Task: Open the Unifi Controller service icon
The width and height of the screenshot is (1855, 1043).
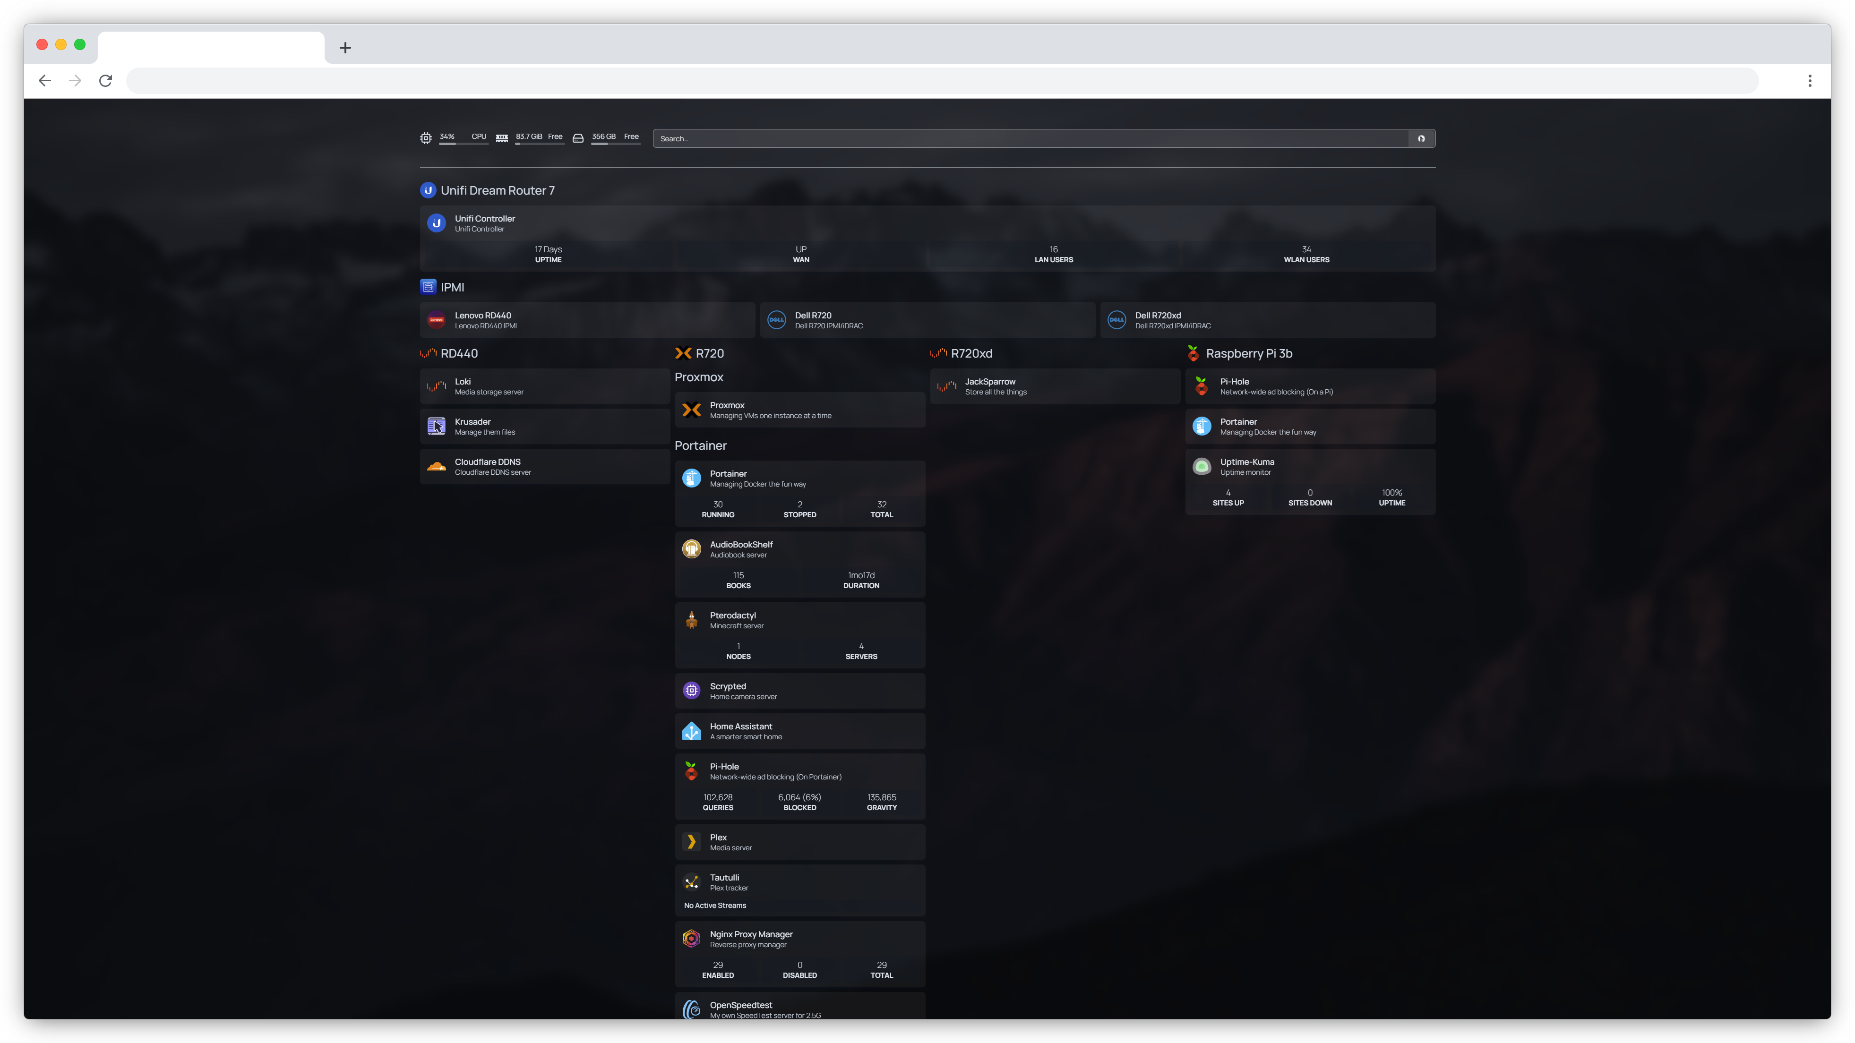Action: (437, 223)
